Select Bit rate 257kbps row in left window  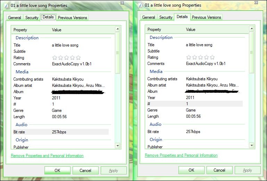click(x=61, y=132)
